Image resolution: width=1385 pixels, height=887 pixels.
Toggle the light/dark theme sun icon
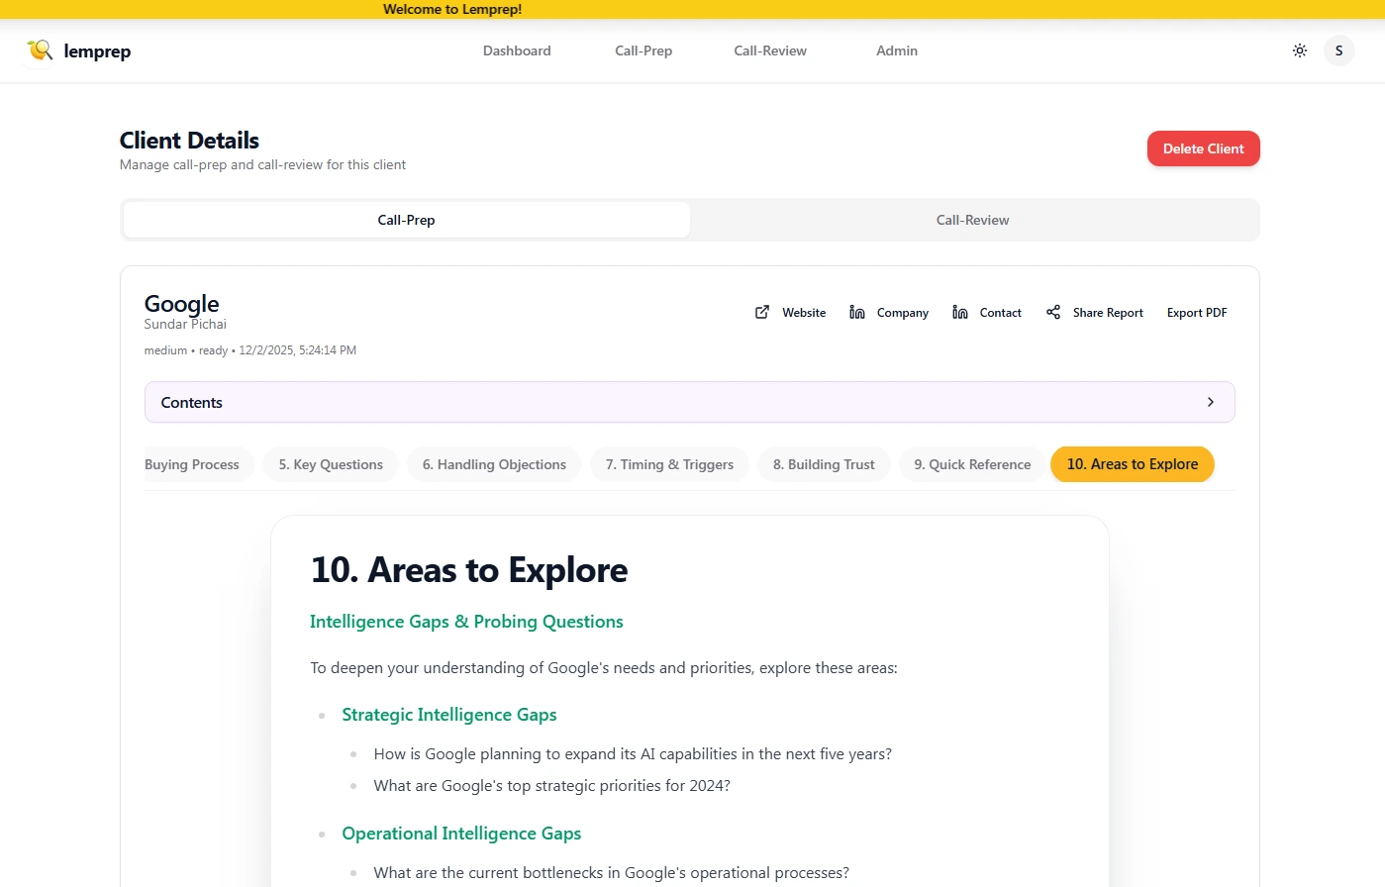tap(1300, 50)
